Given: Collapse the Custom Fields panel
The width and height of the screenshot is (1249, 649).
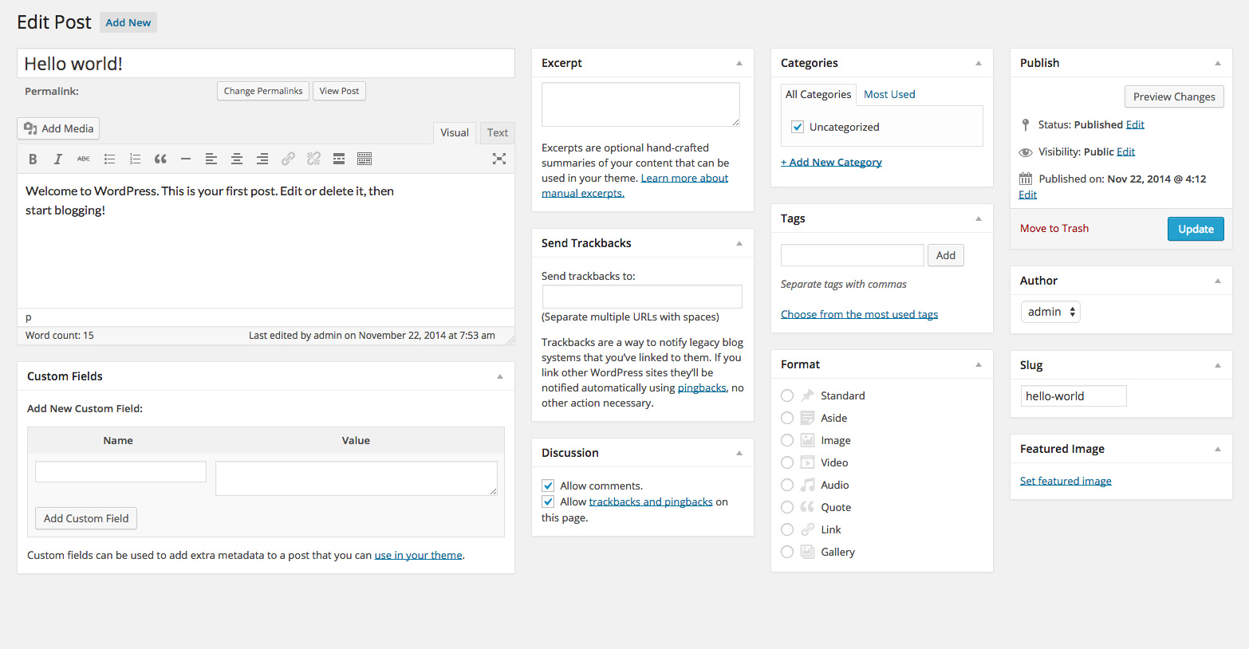Looking at the screenshot, I should point(500,376).
